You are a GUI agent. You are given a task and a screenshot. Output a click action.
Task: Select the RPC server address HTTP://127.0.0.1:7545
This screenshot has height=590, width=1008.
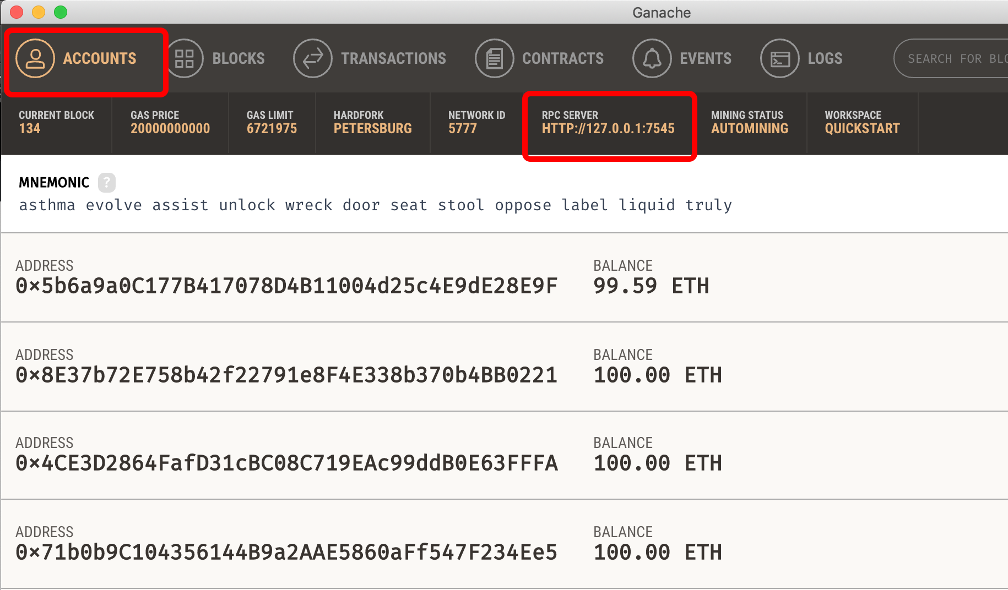click(x=608, y=129)
